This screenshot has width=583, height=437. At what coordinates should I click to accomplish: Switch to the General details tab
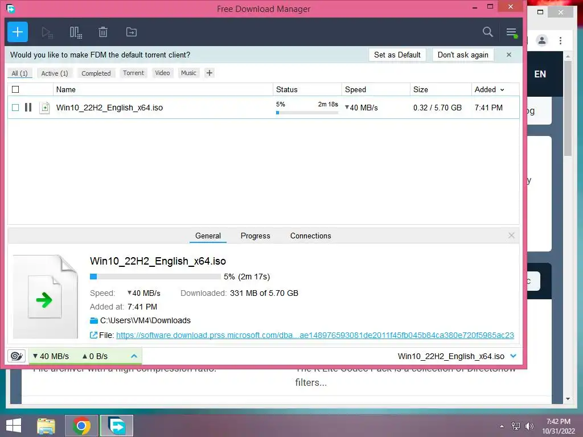(x=208, y=236)
